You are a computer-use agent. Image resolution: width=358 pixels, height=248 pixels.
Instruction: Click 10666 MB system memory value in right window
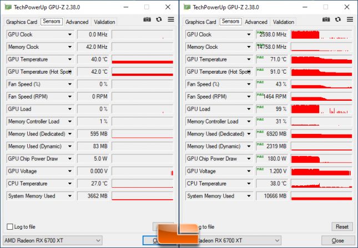[x=272, y=196]
